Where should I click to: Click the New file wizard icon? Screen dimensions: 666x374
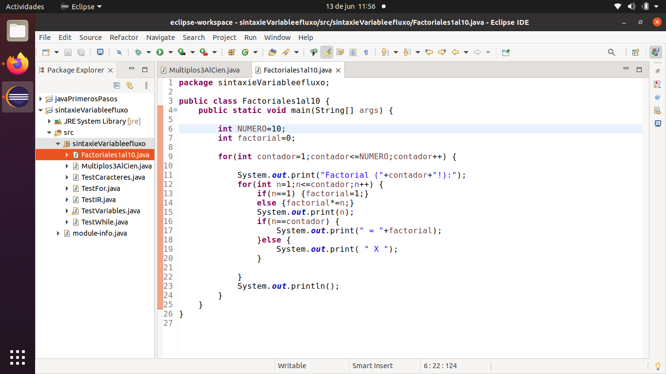(46, 52)
